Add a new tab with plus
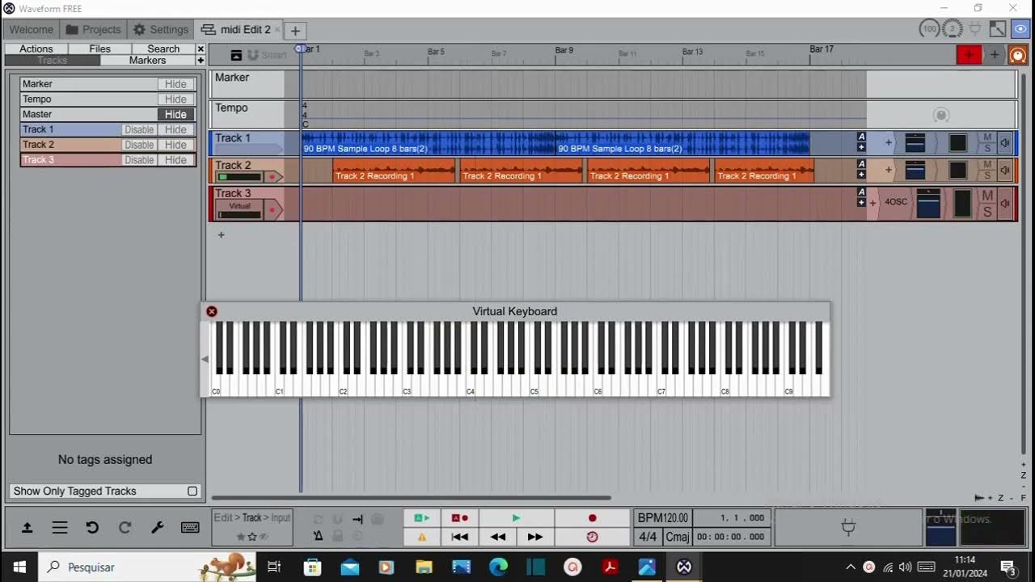1035x582 pixels. [295, 31]
